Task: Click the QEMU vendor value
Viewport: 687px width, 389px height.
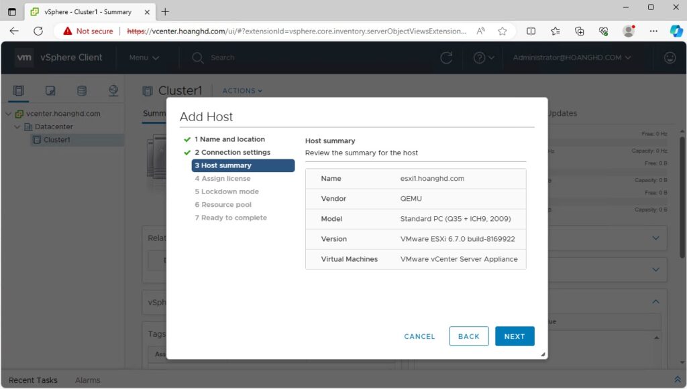Action: click(x=411, y=198)
